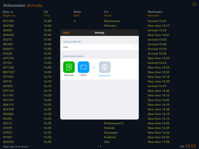This screenshot has height=149, width=199.
Task: Open the Expenses app icon
Action: tap(69, 67)
